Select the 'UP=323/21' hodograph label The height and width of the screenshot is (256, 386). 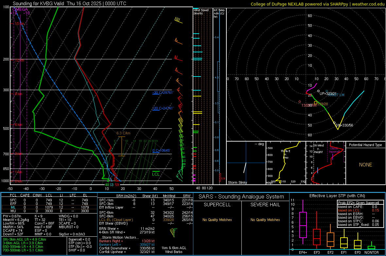328,94
